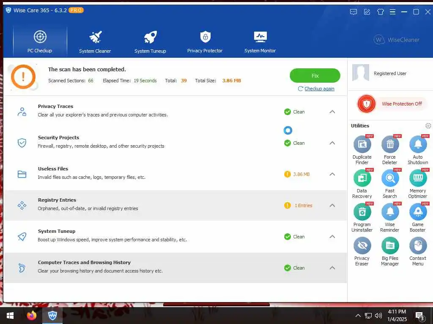This screenshot has height=324, width=433.
Task: Click the System Tuneup rocket row icon
Action: (22, 236)
